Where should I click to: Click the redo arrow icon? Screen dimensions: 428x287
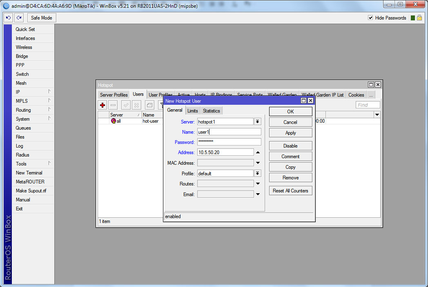pos(19,18)
